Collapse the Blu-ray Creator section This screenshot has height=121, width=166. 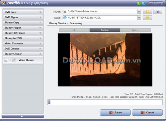(23, 54)
